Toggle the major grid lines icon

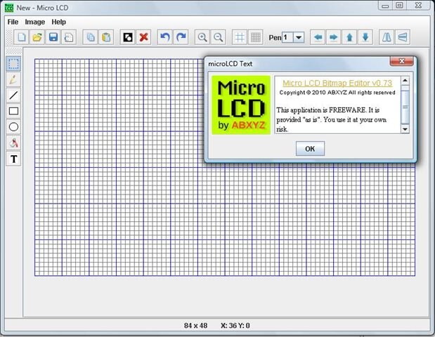[x=240, y=37]
